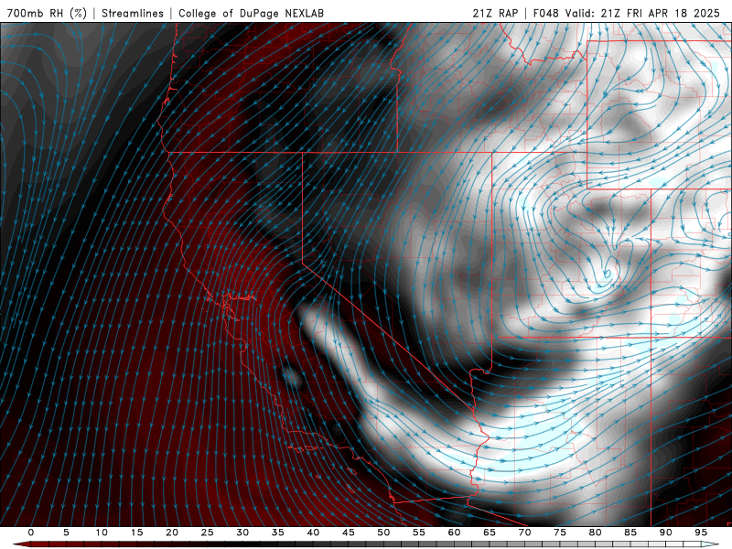Click the "30" colorbar scale label
732x549 pixels.
tap(242, 533)
